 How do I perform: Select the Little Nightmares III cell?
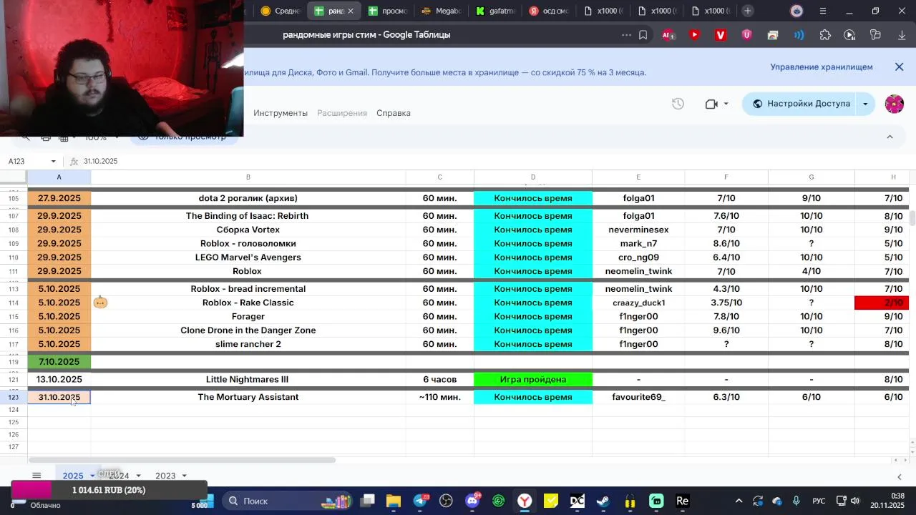pos(248,380)
